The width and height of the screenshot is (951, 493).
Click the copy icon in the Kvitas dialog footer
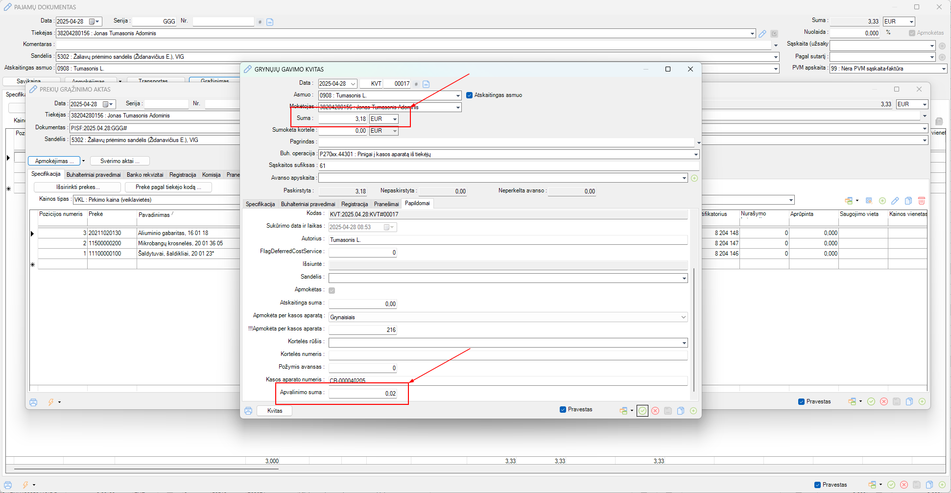[x=681, y=411]
